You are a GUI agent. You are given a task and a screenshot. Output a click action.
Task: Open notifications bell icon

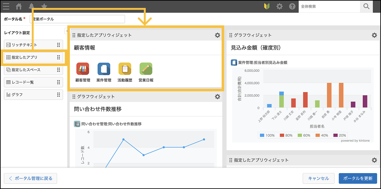tap(31, 6)
